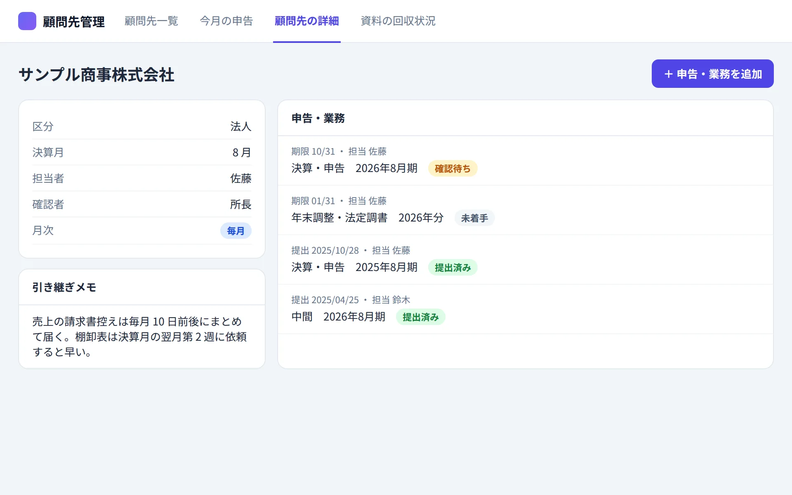This screenshot has width=792, height=495.
Task: Click the 確認者 label
Action: click(x=48, y=205)
